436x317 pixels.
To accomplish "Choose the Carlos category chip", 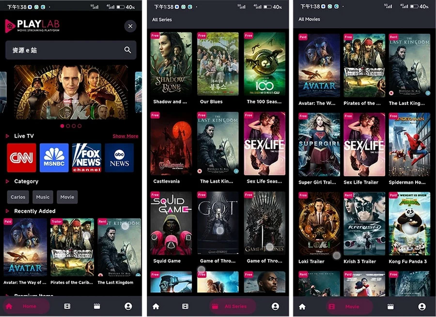I will (x=18, y=197).
